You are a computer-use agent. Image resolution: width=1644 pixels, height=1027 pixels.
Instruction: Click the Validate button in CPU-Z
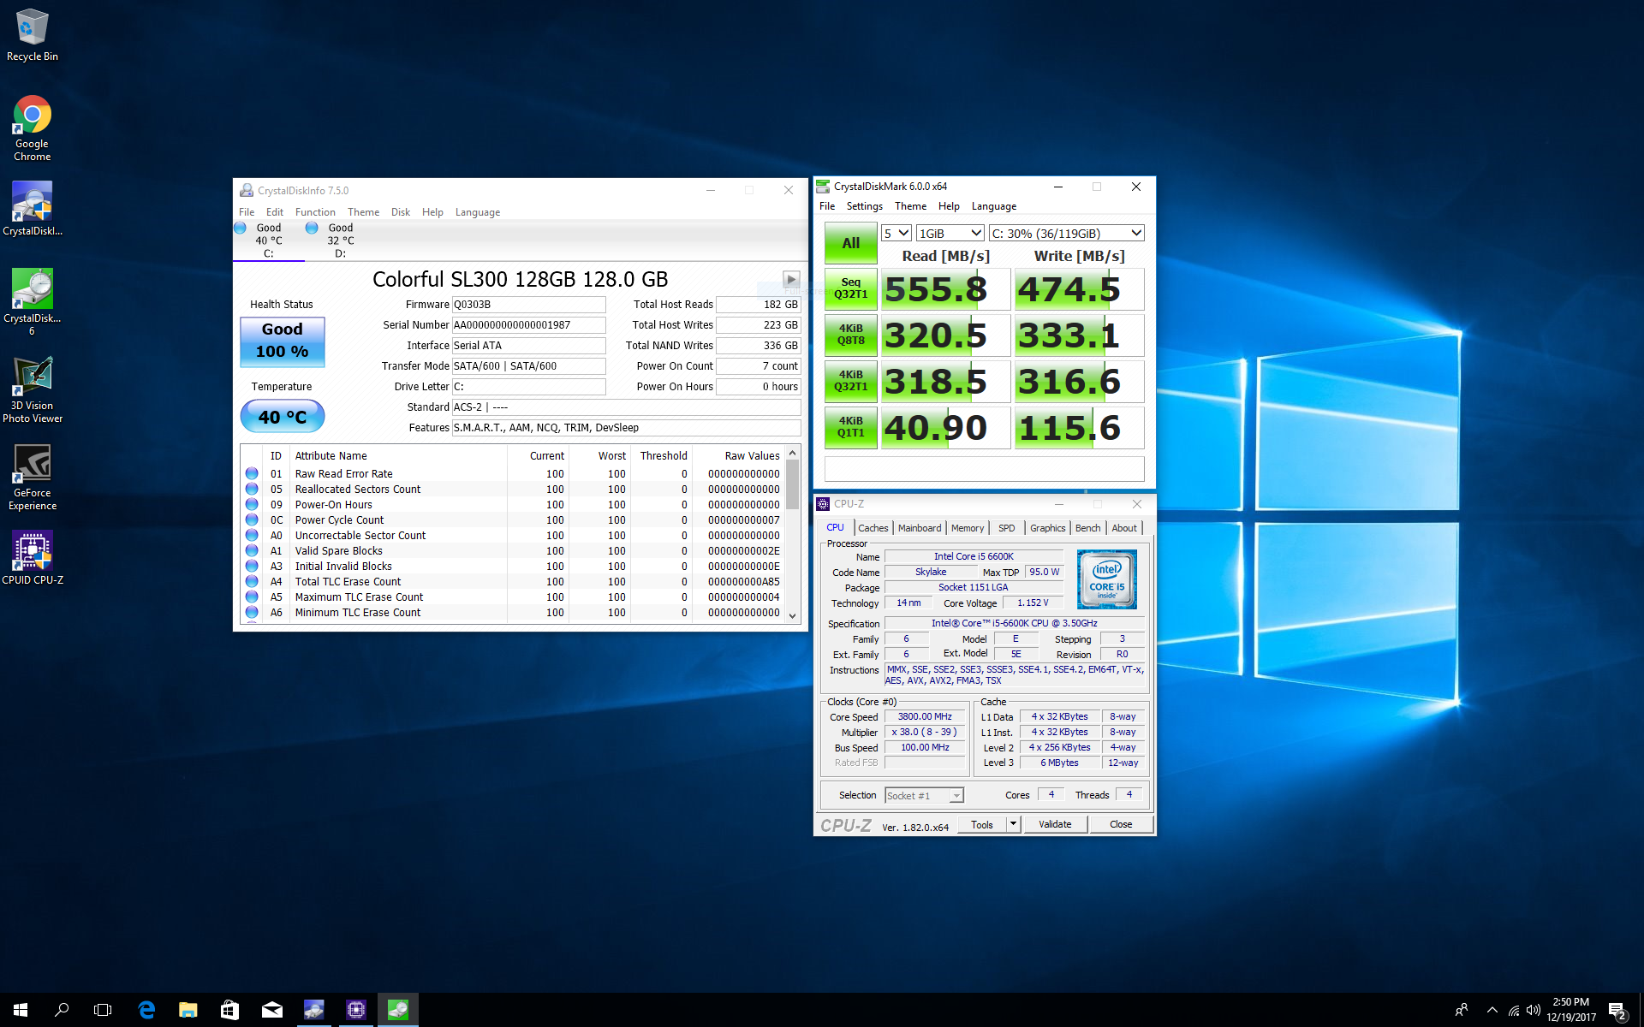(x=1055, y=824)
